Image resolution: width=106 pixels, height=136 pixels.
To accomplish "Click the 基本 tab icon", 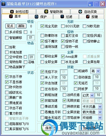I will [x=11, y=16].
